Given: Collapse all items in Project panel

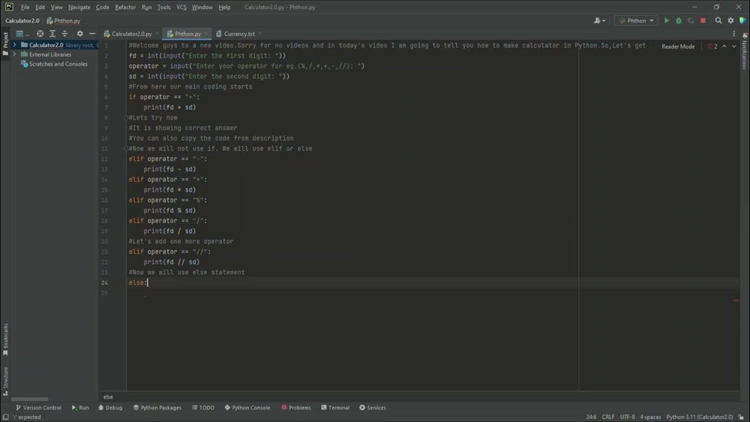Looking at the screenshot, I should pyautogui.click(x=65, y=34).
